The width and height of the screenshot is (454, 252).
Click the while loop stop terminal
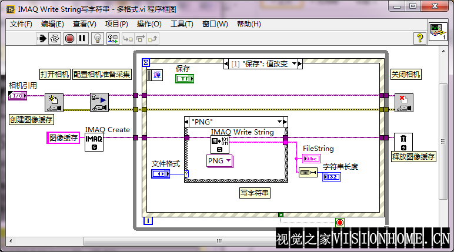pyautogui.click(x=339, y=222)
